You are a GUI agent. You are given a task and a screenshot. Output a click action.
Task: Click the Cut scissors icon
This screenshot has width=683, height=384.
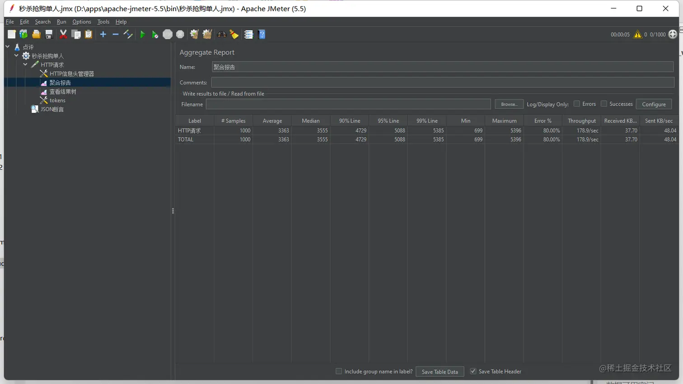(x=63, y=34)
